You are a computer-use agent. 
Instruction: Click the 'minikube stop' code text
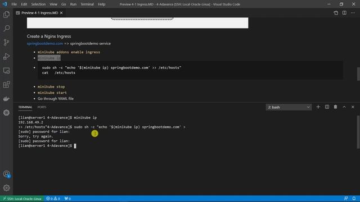point(51,87)
